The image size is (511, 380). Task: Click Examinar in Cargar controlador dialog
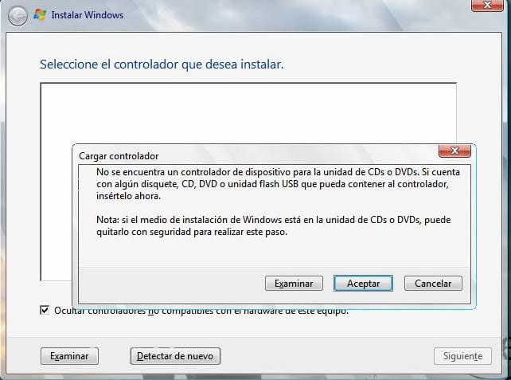point(294,284)
